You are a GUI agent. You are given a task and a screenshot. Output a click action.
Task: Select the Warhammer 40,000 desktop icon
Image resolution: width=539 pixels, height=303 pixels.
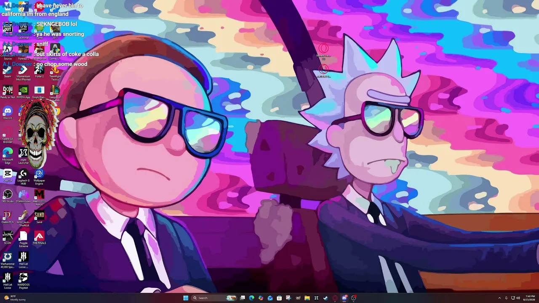[8, 260]
